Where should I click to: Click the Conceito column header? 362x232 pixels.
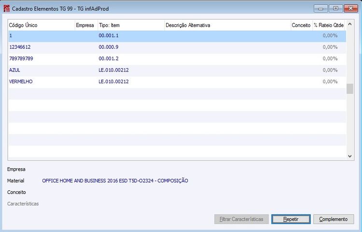coord(301,25)
